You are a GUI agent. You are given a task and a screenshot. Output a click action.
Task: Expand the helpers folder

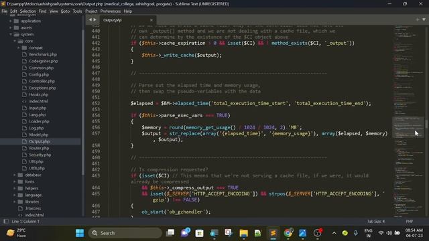(x=15, y=188)
